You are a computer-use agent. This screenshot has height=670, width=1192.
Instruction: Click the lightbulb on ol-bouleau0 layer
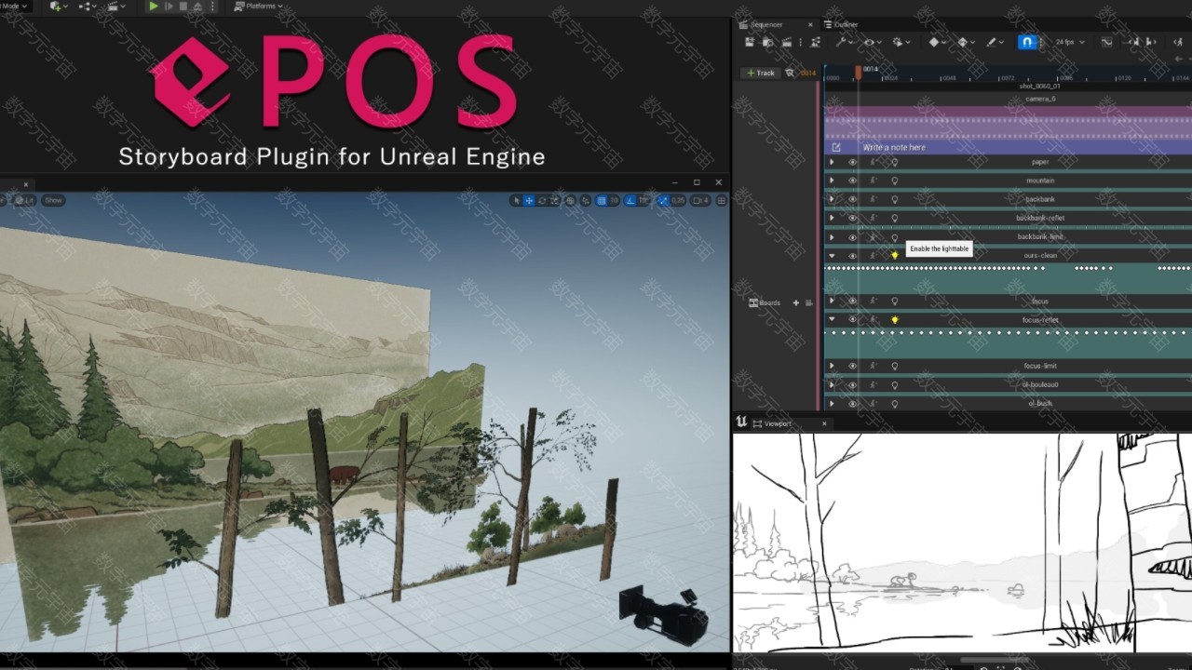pos(895,385)
